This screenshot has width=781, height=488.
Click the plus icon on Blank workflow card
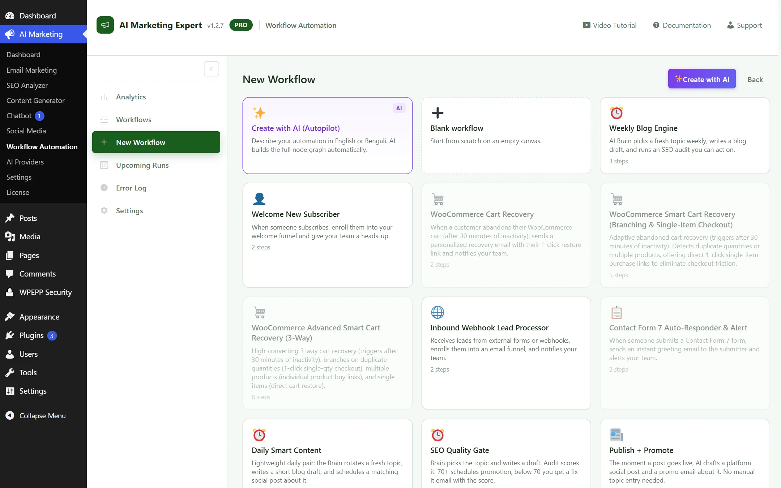tap(438, 113)
